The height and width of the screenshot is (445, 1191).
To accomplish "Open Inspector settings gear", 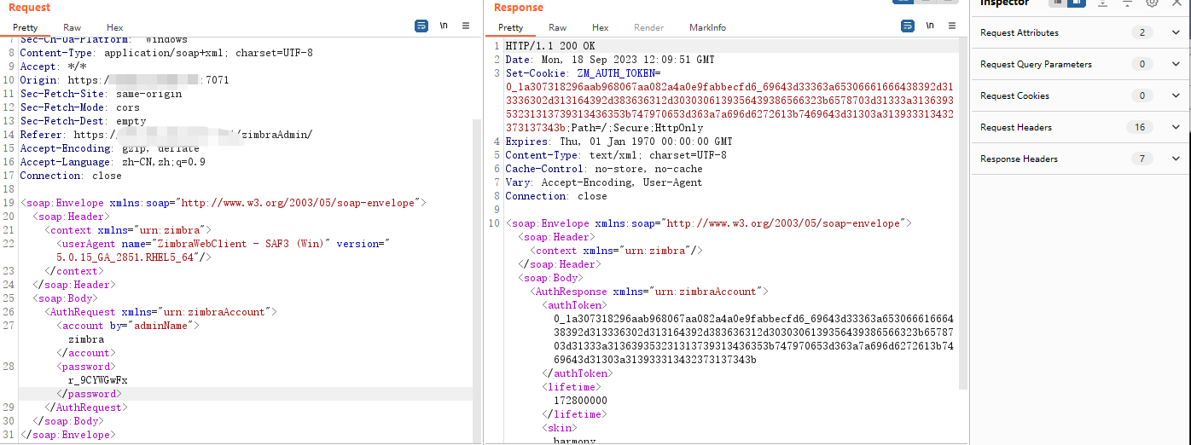I will 1152,3.
